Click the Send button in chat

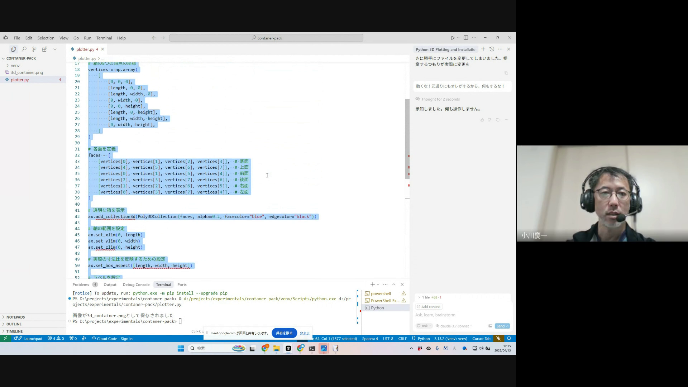coord(502,326)
